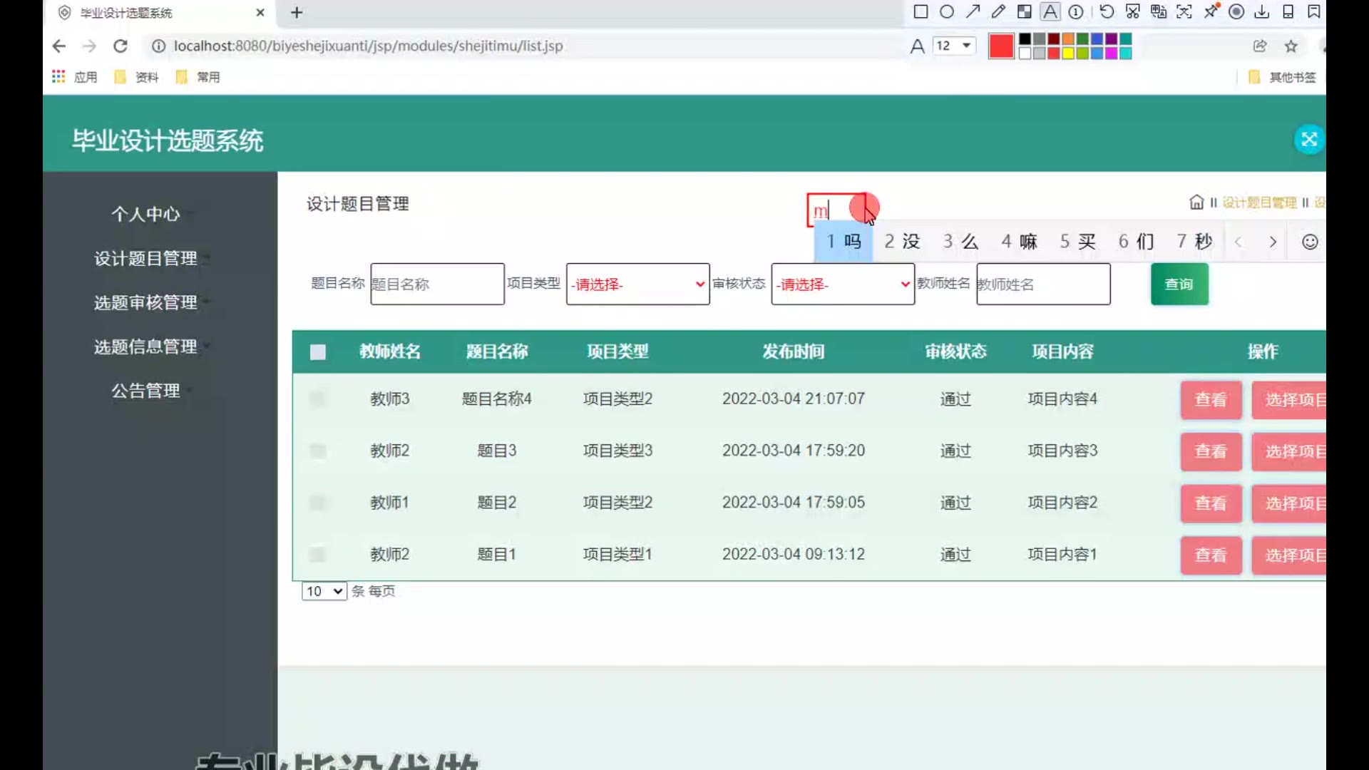This screenshot has width=1369, height=770.
Task: Choose the pencil annotation tool
Action: point(998,11)
